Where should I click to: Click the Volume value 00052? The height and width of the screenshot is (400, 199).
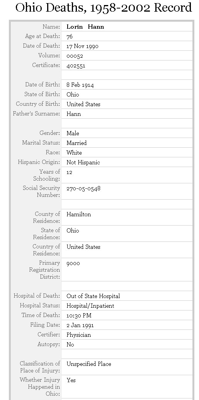[x=75, y=56]
